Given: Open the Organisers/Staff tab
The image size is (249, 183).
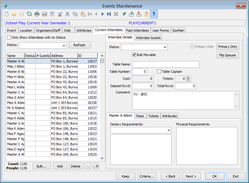Looking at the screenshot, I should 48,30.
